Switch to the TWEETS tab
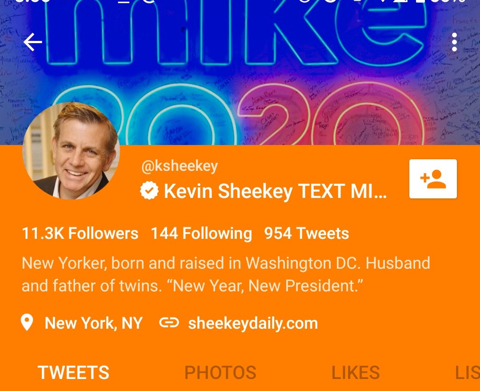The width and height of the screenshot is (480, 391). click(73, 372)
